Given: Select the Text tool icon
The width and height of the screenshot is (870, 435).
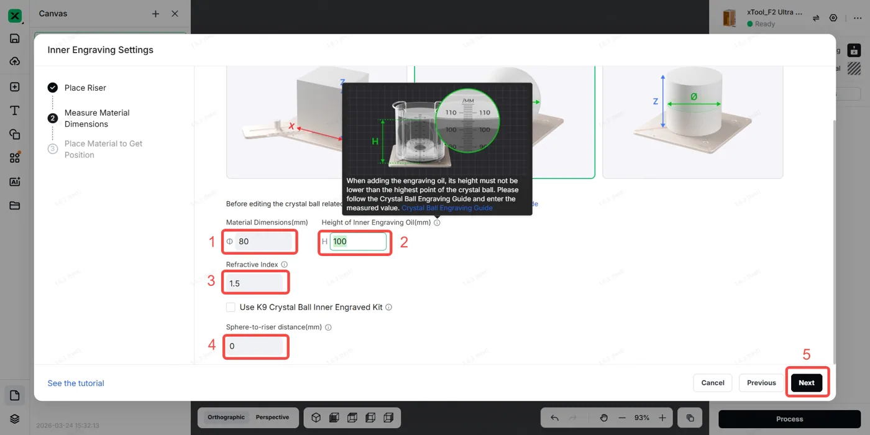Looking at the screenshot, I should click(15, 111).
